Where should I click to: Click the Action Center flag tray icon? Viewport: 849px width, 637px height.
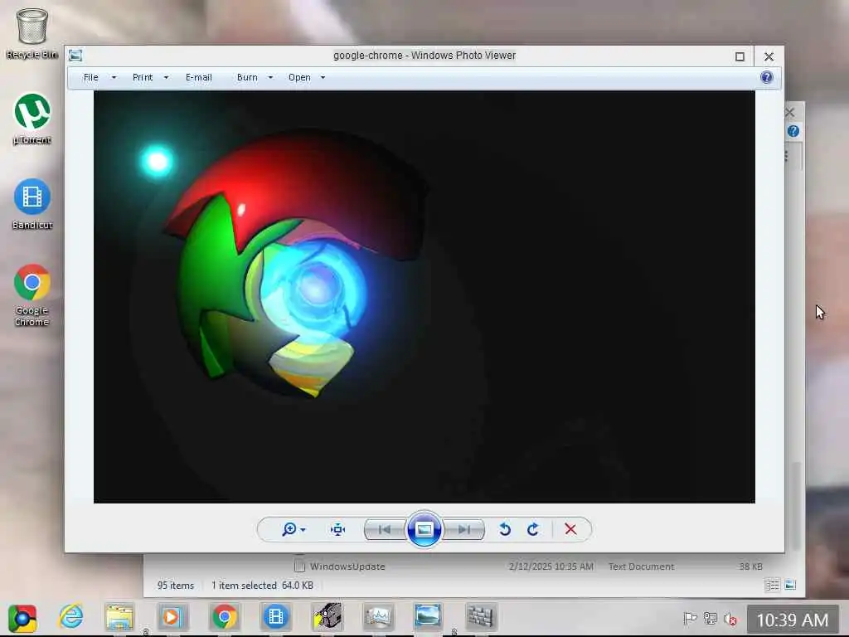coord(690,619)
